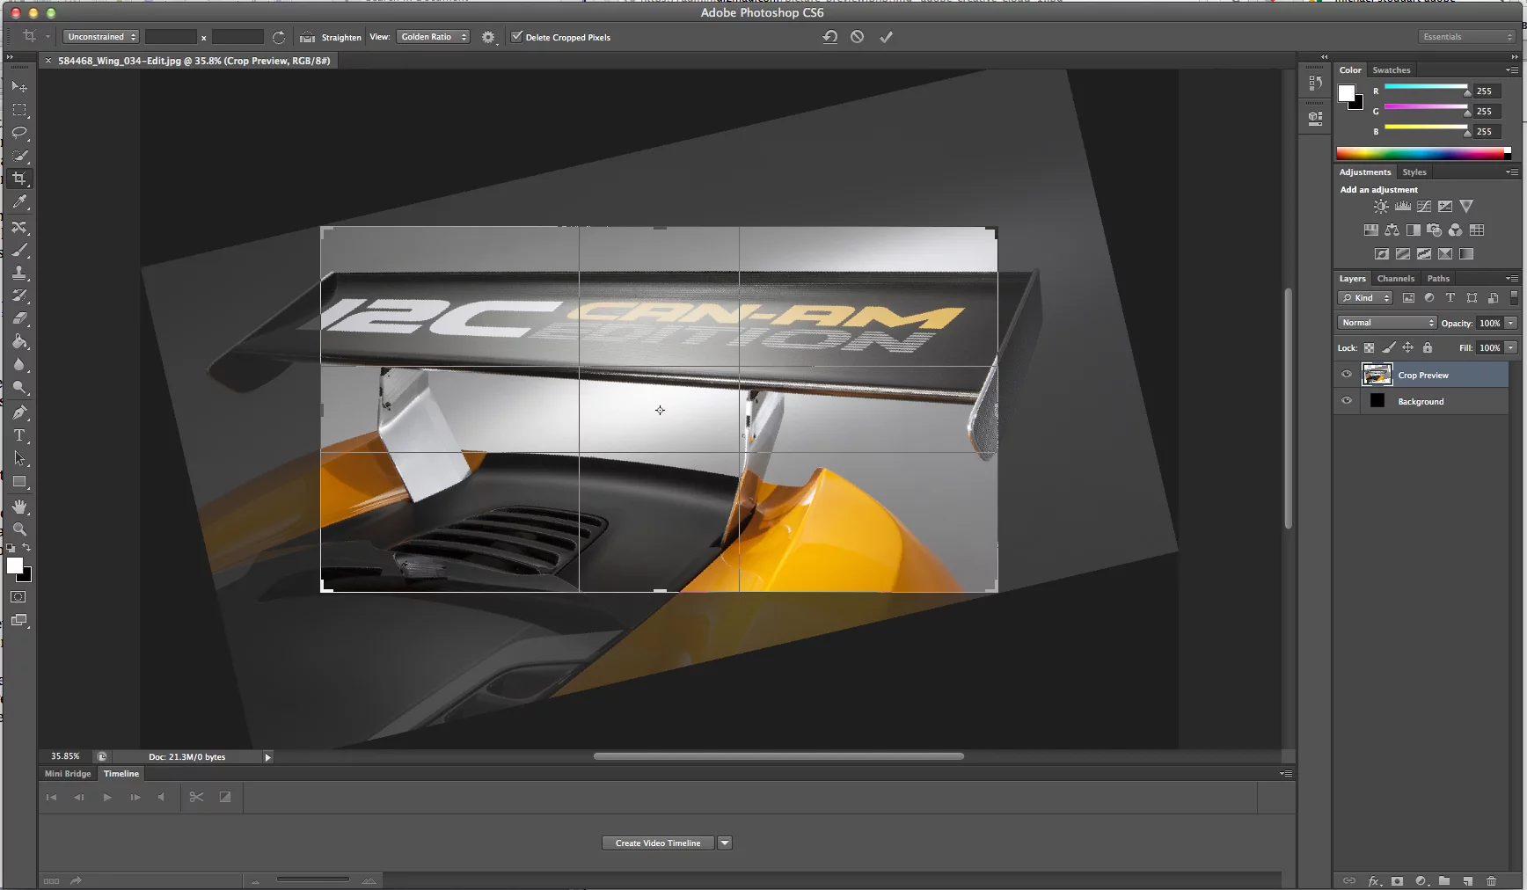Open the Unconstrained crop ratio dropdown
Screen dimensions: 1527x890
pos(99,37)
